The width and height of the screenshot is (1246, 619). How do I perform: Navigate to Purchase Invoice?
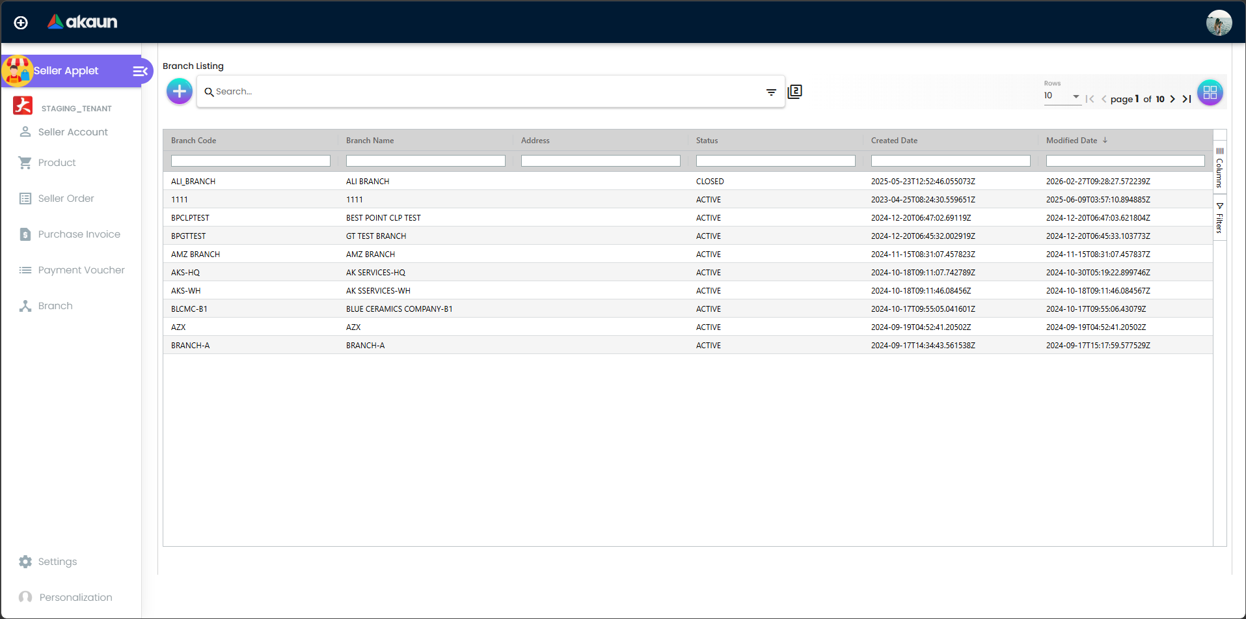pyautogui.click(x=79, y=234)
